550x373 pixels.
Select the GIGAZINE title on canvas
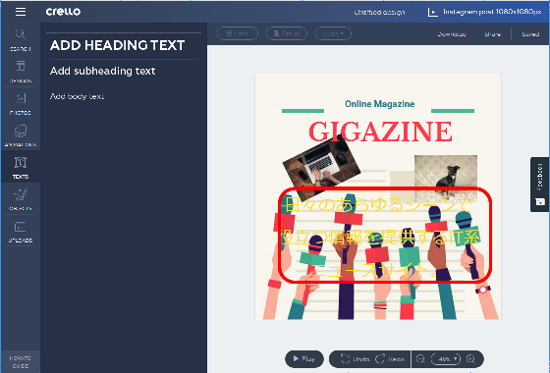tap(380, 132)
